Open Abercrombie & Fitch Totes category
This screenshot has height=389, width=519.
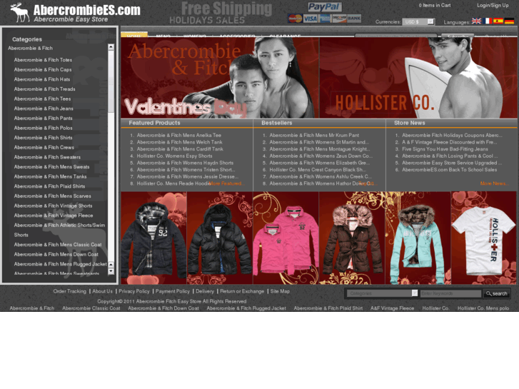coord(43,60)
